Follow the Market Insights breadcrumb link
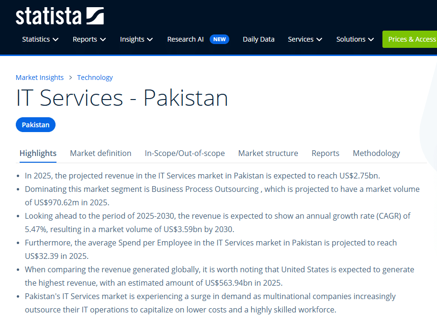 tap(40, 78)
